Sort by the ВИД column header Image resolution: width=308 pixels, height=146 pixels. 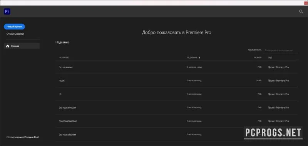270,57
